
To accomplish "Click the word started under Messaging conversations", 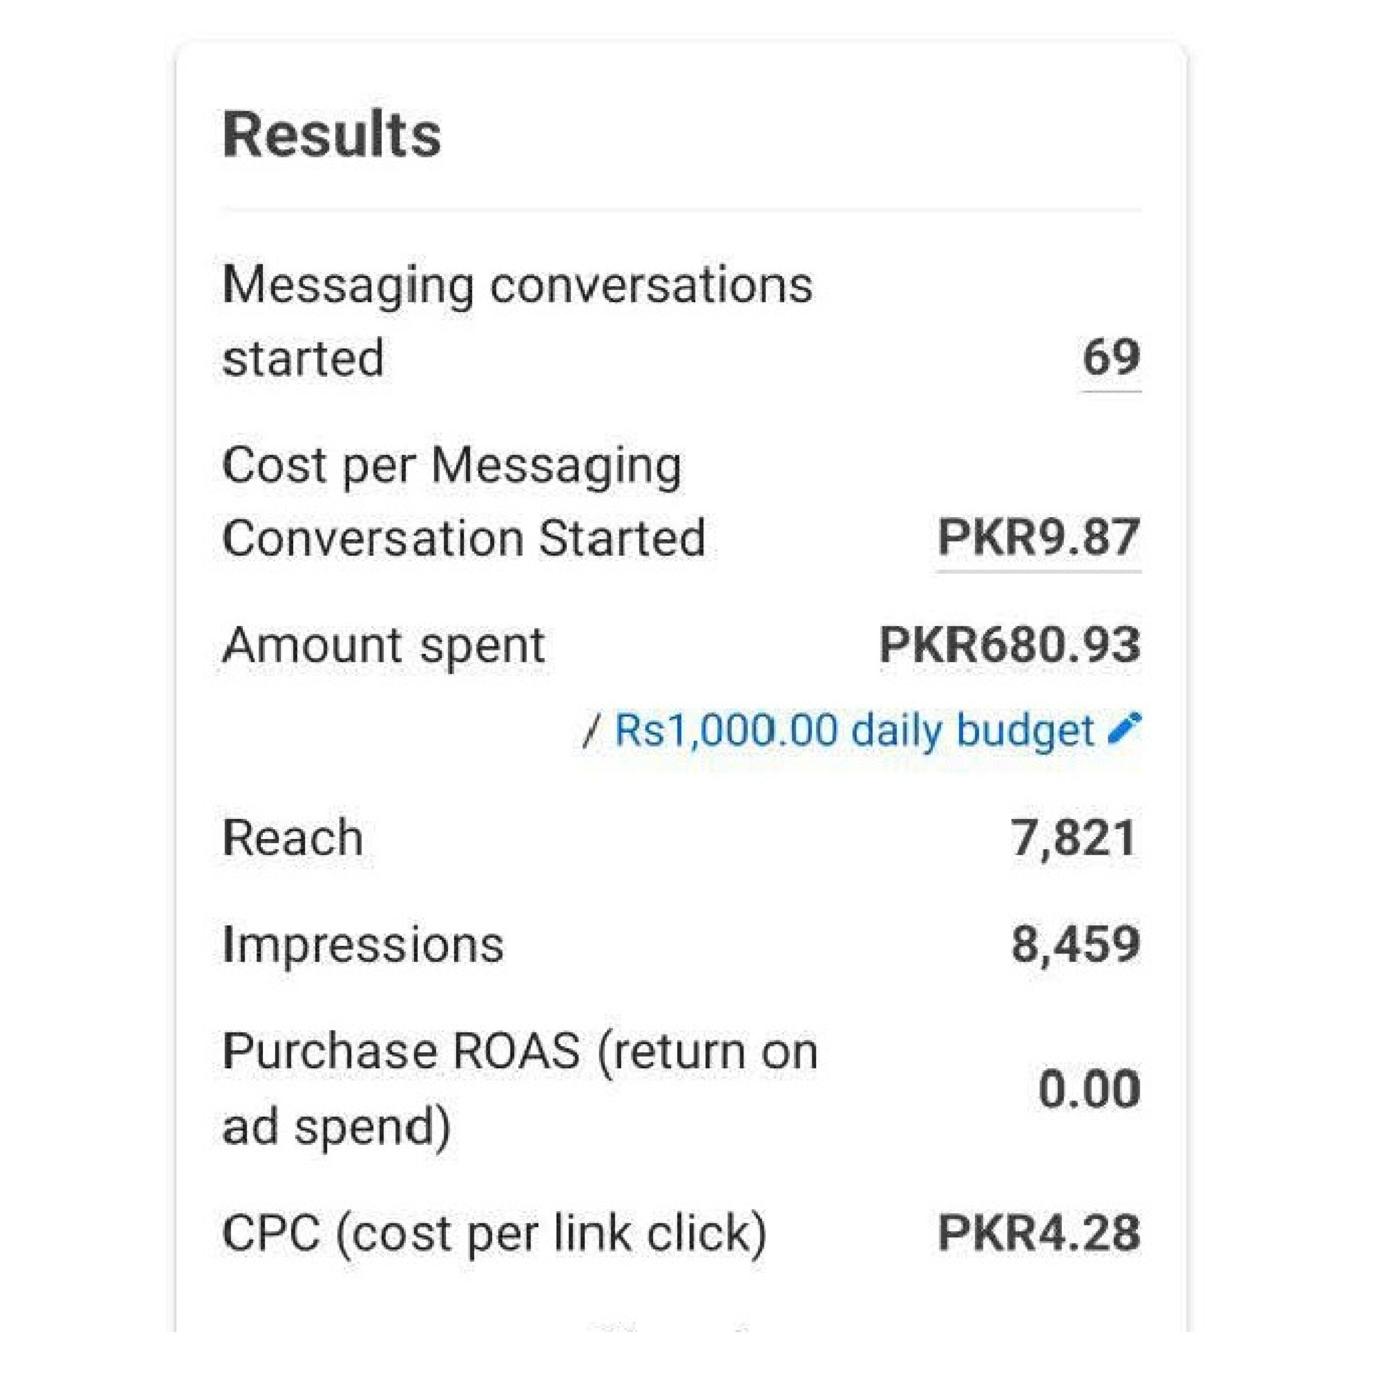I will coord(302,358).
